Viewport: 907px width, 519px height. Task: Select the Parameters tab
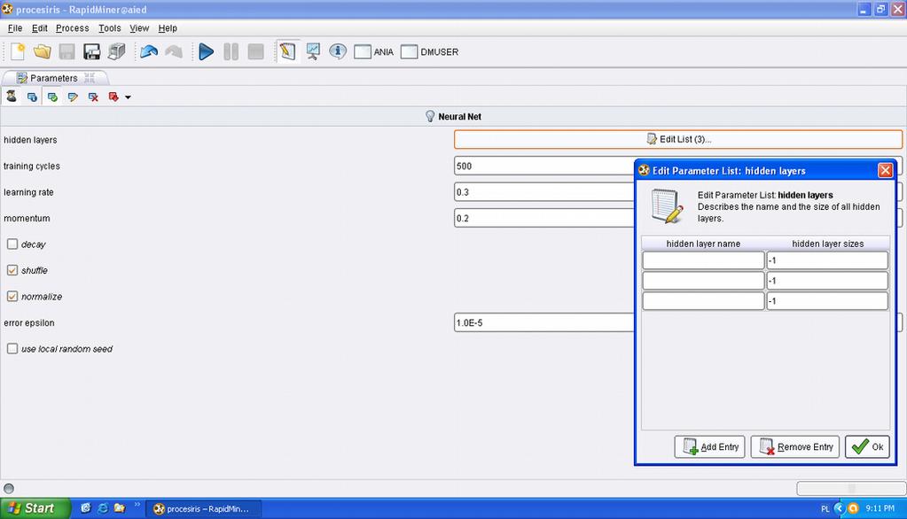tap(54, 78)
